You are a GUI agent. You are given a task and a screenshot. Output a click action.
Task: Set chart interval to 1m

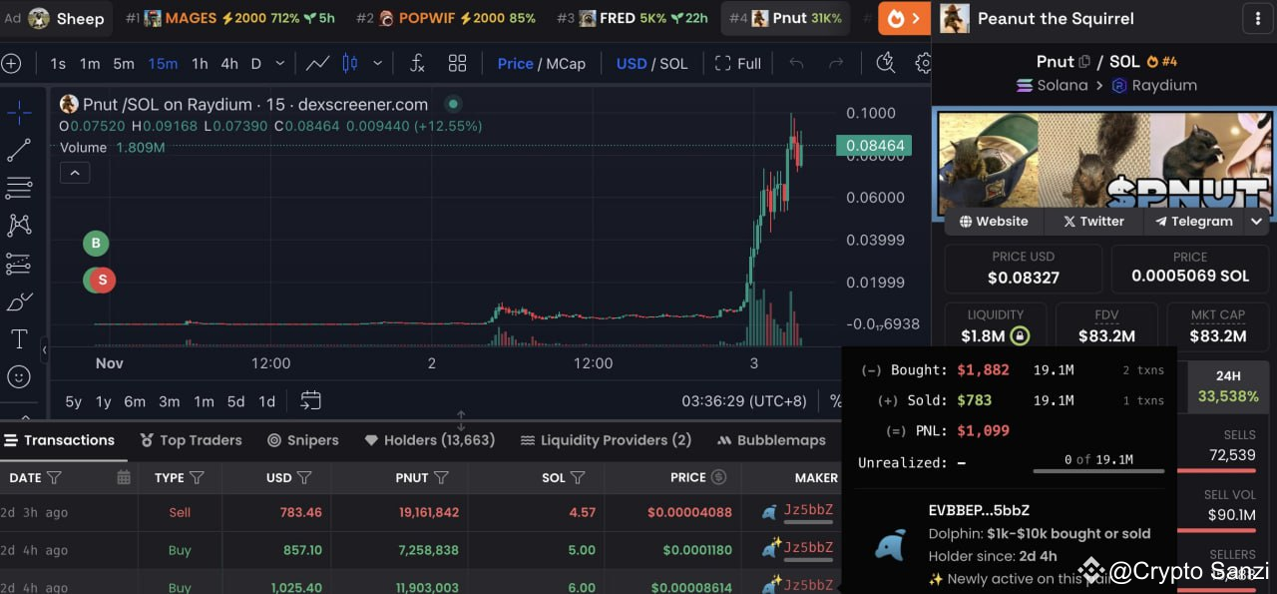click(x=90, y=64)
